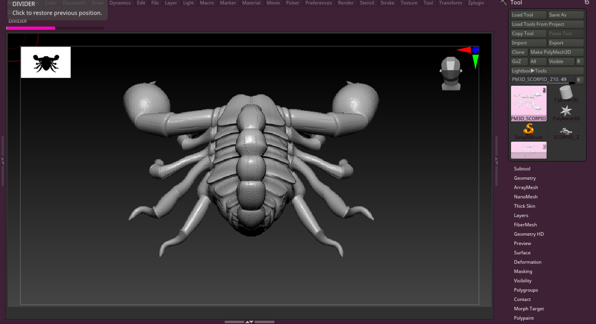The width and height of the screenshot is (596, 324).
Task: Expand the Masking subpalette
Action: click(523, 271)
